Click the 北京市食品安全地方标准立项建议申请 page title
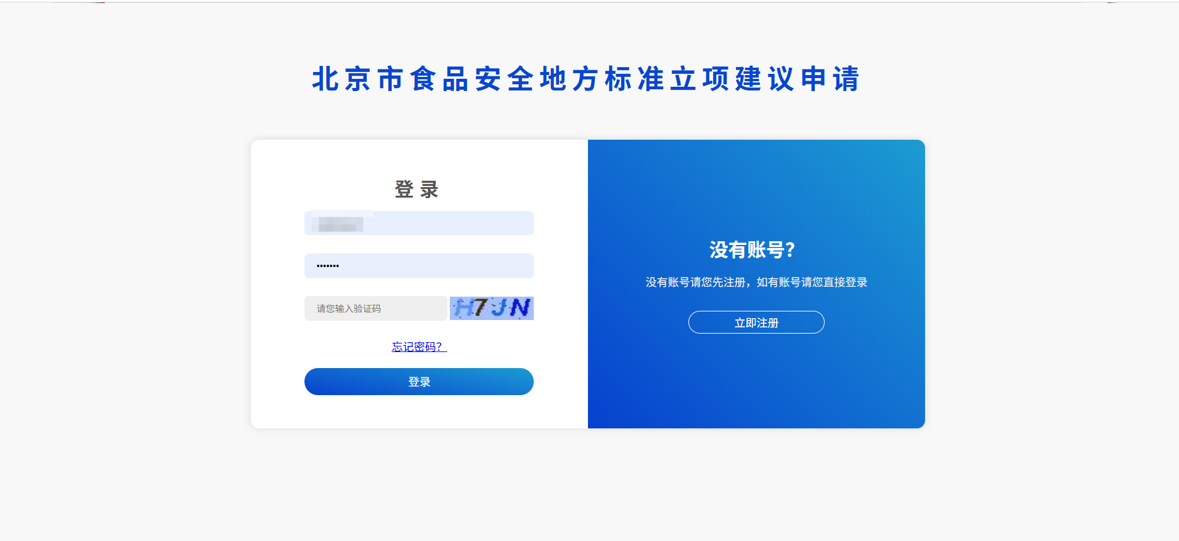Image resolution: width=1179 pixels, height=541 pixels. [x=586, y=79]
